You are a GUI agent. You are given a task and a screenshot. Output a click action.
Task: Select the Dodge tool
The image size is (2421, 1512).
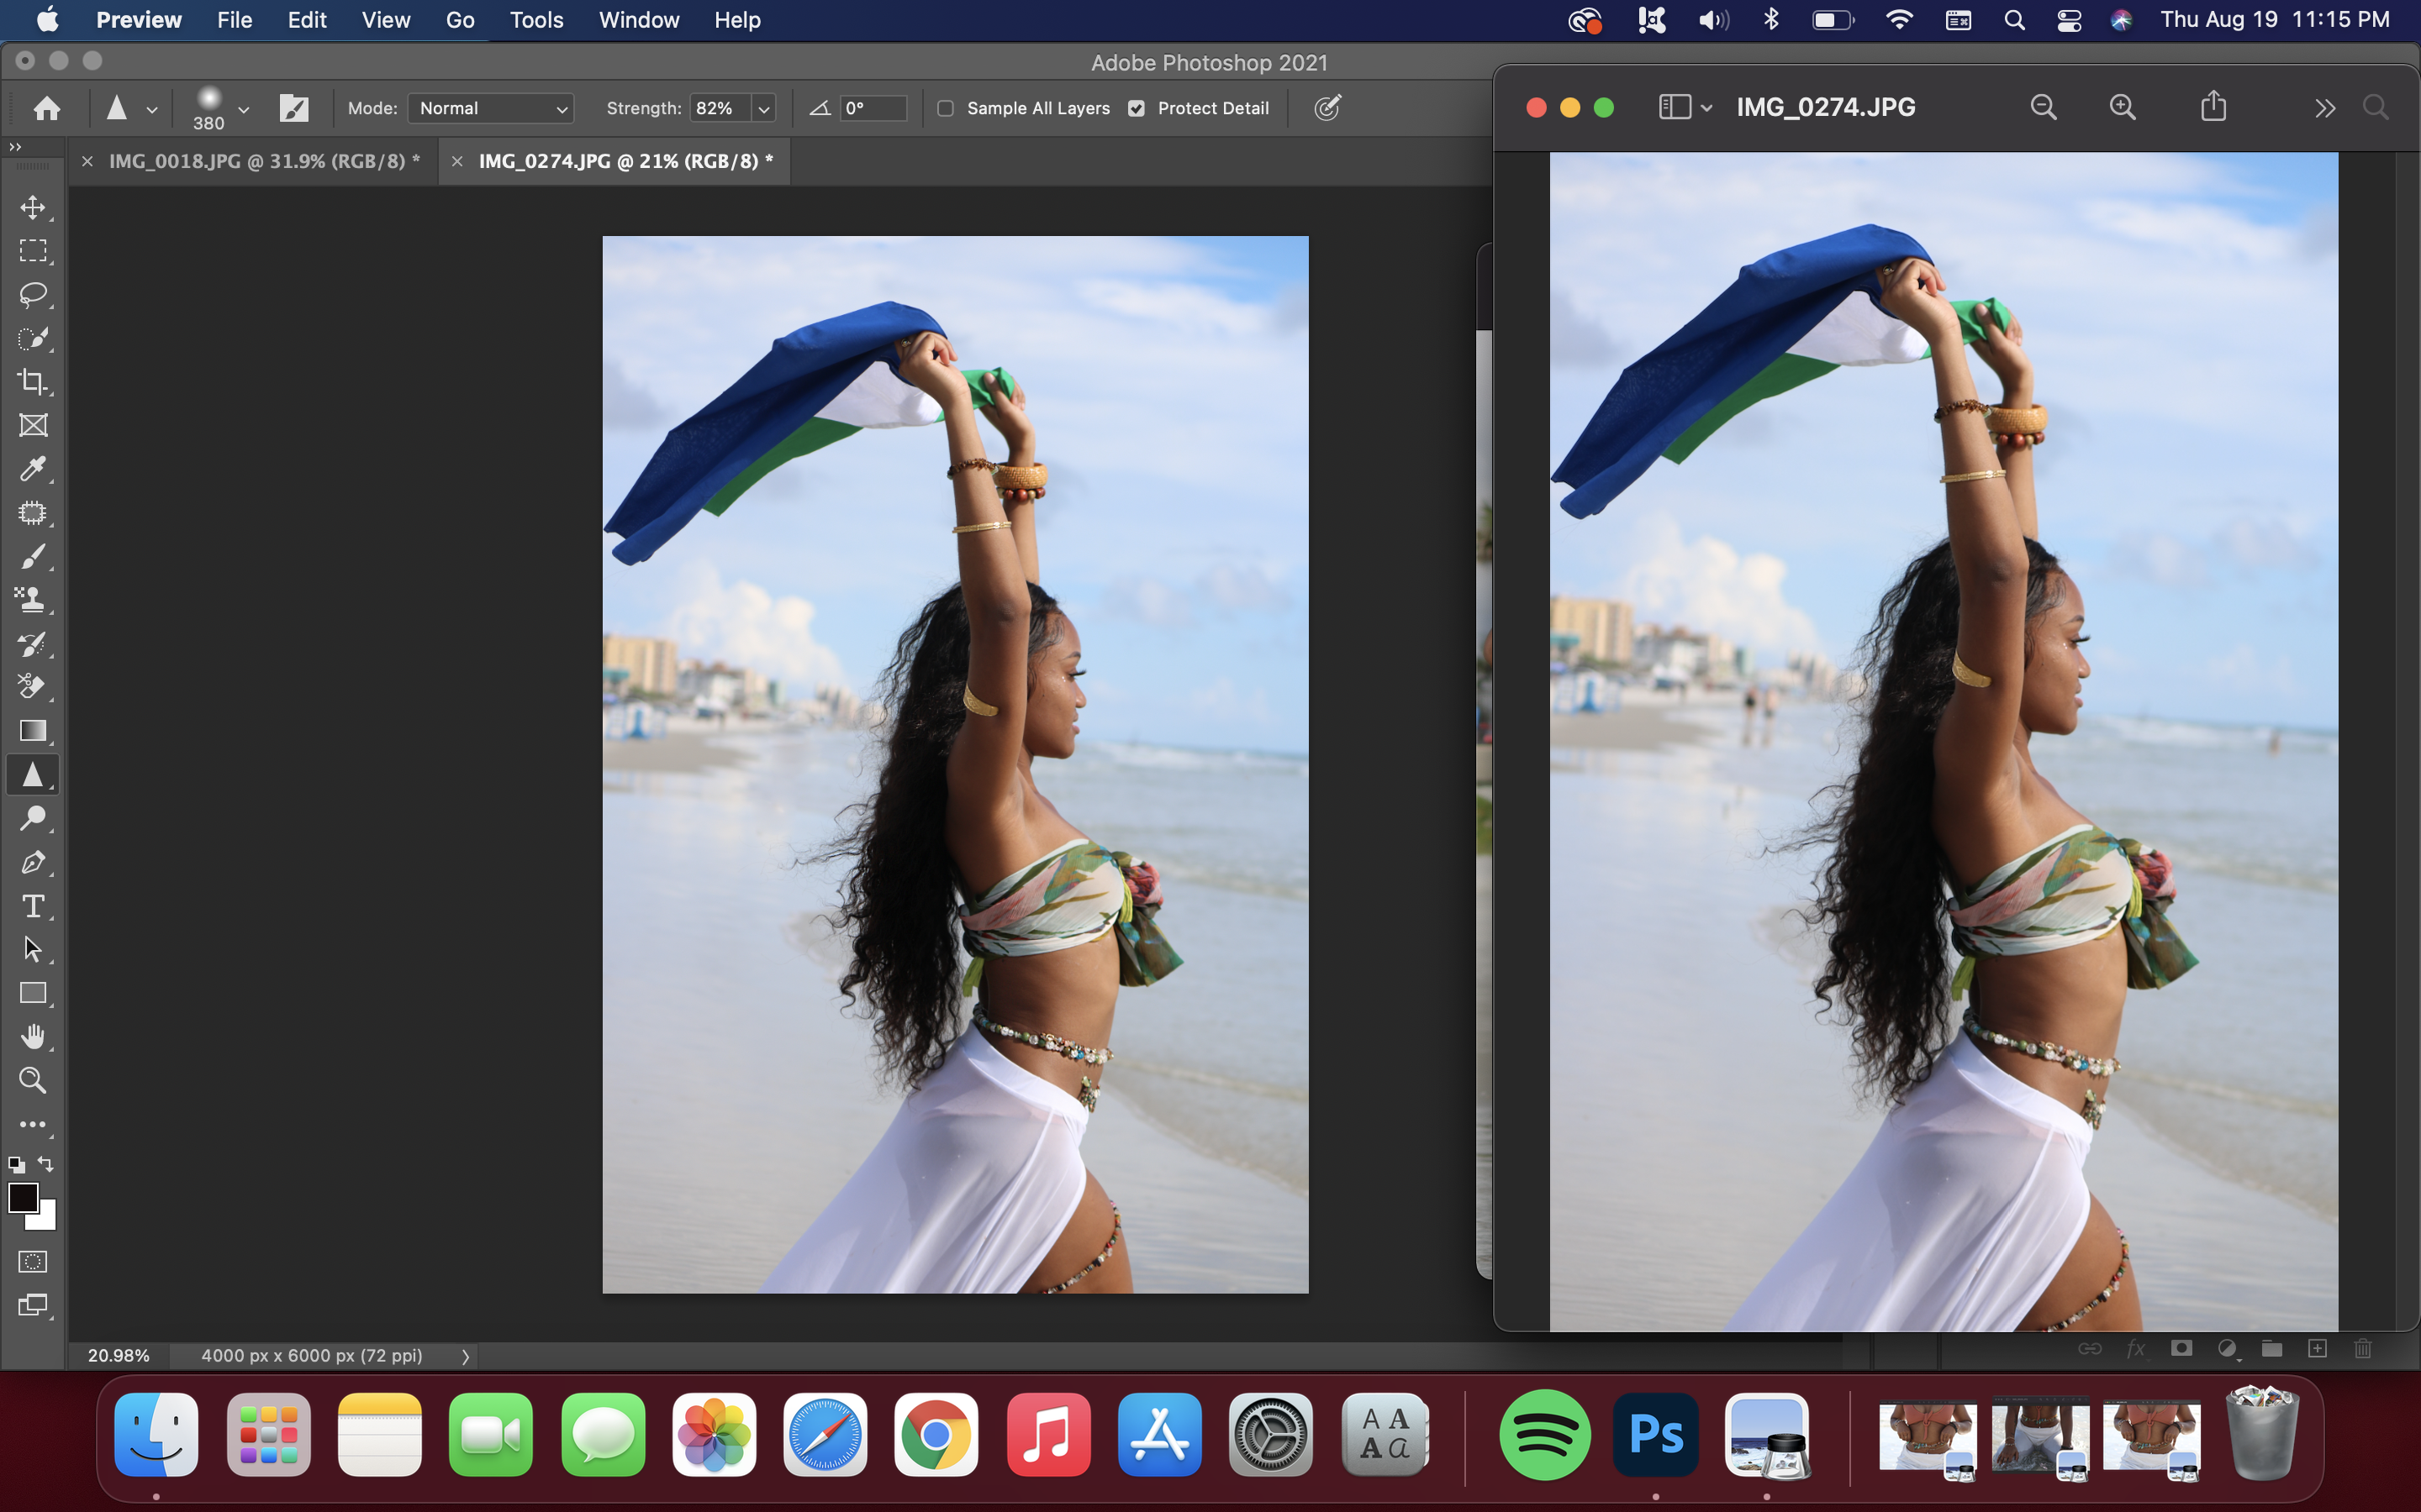click(x=32, y=819)
